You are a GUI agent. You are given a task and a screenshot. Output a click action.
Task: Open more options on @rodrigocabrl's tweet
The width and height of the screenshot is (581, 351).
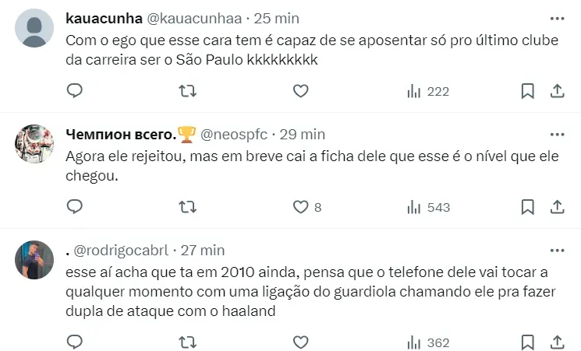557,250
